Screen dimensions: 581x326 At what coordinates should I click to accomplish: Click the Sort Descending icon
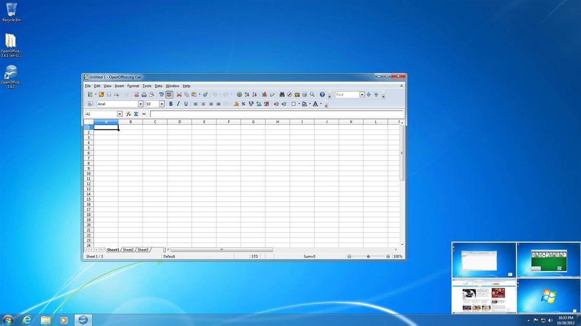click(x=254, y=94)
